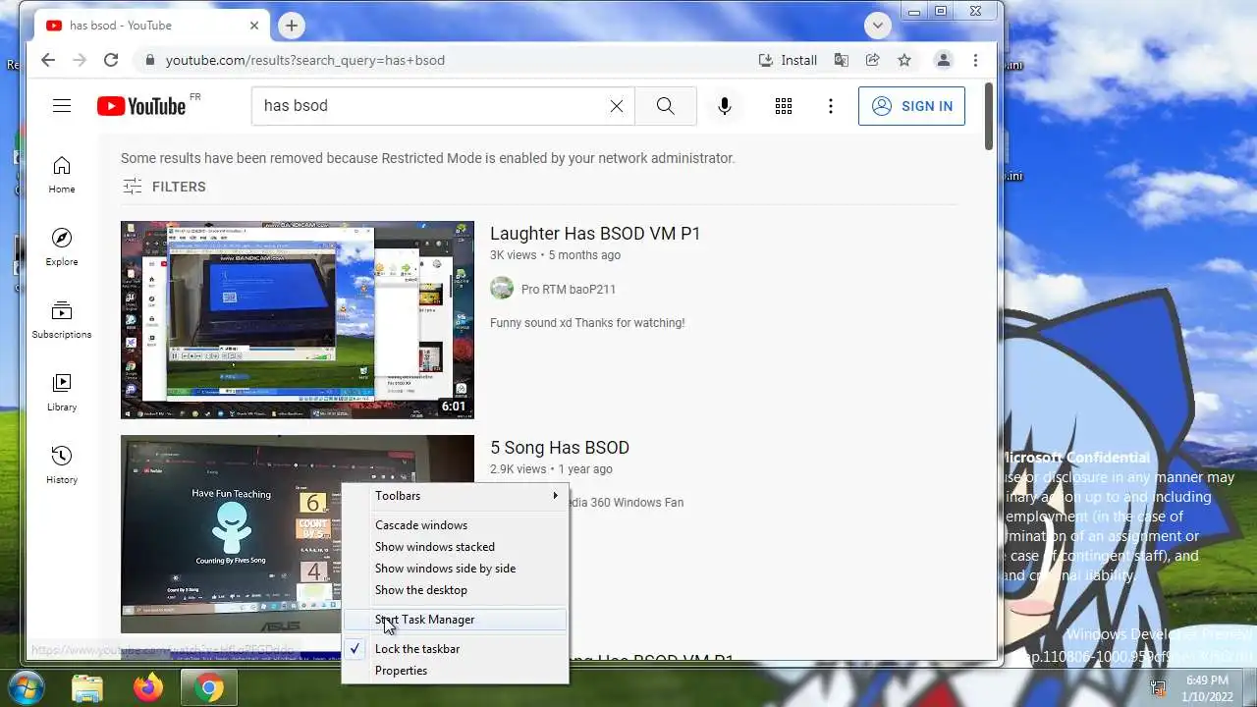Open the Windows Start orb
1257x707 pixels.
click(x=26, y=686)
